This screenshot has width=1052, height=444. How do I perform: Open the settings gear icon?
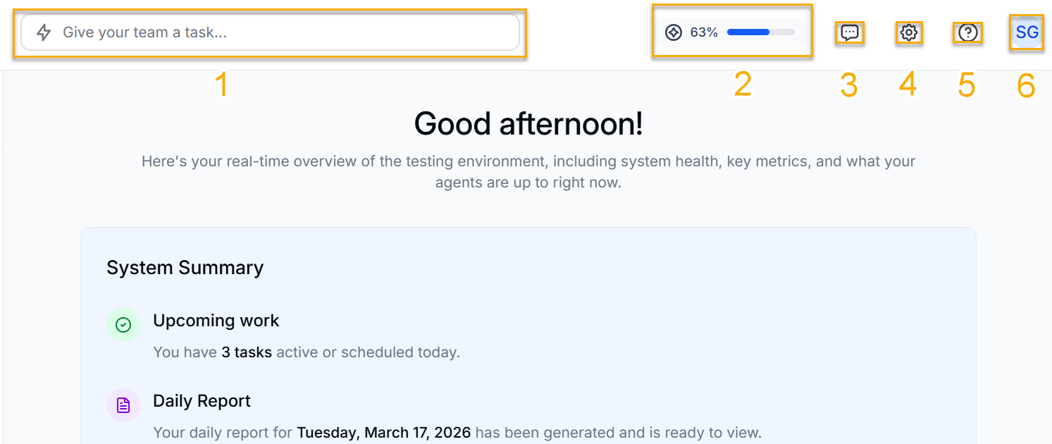tap(909, 32)
